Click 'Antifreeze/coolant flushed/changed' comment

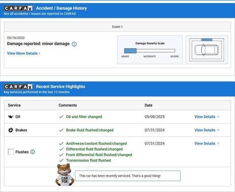[x=96, y=143]
